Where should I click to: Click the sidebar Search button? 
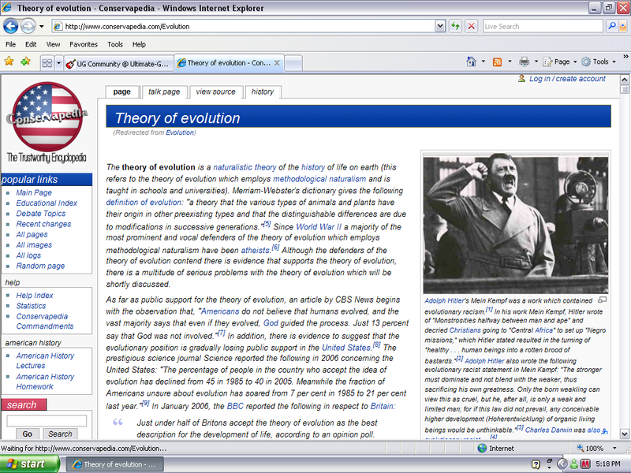point(60,434)
